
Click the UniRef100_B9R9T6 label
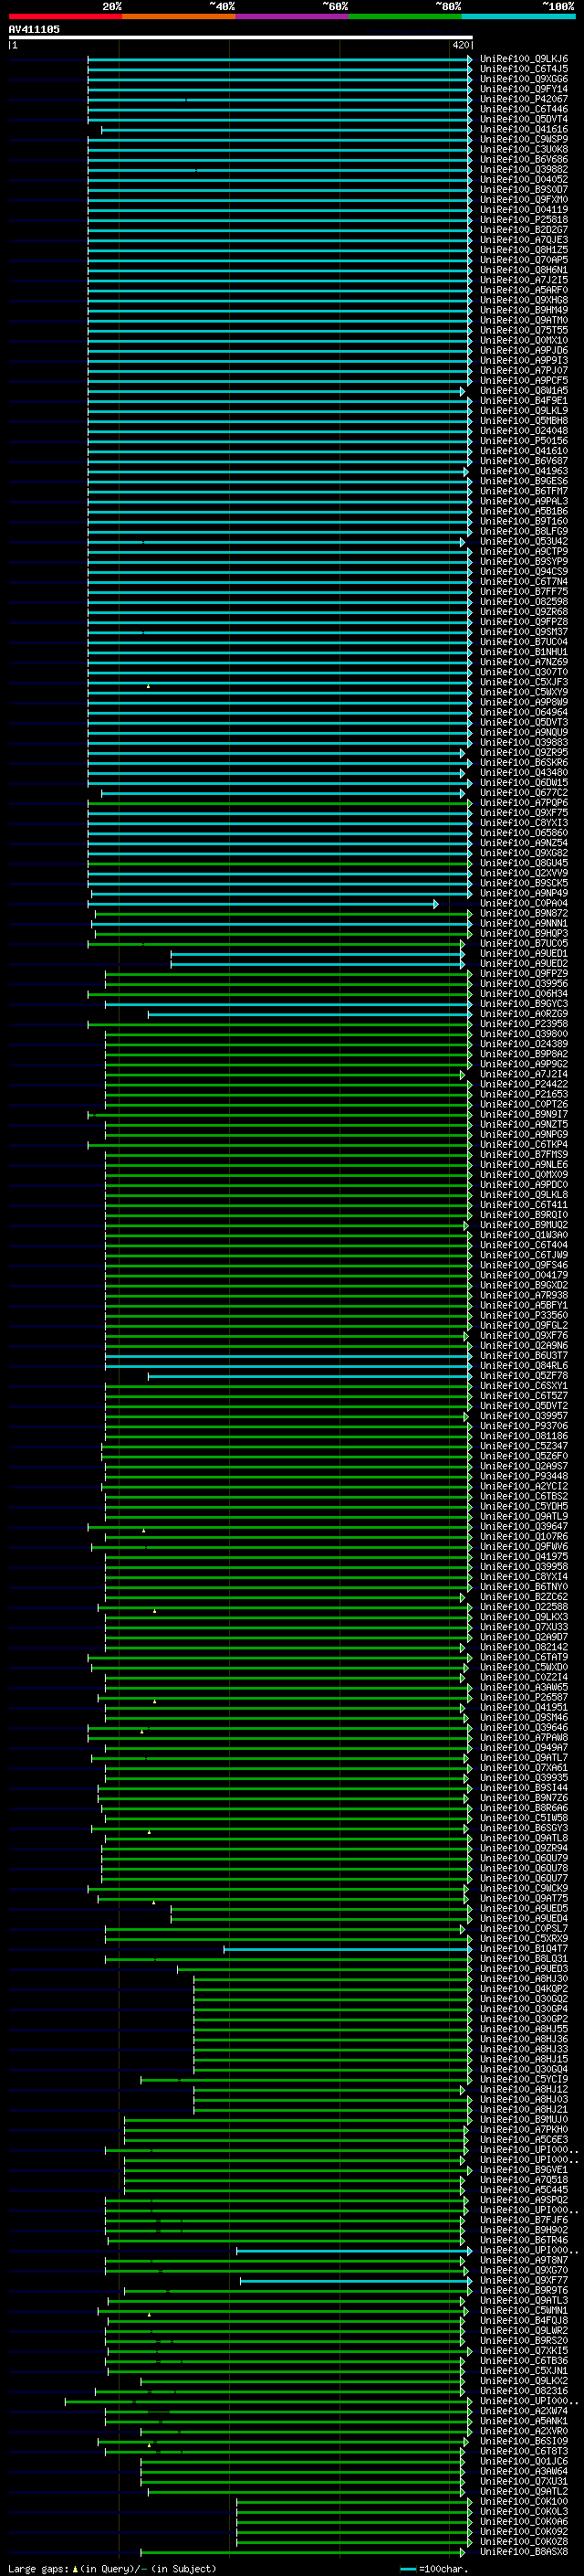(524, 2290)
